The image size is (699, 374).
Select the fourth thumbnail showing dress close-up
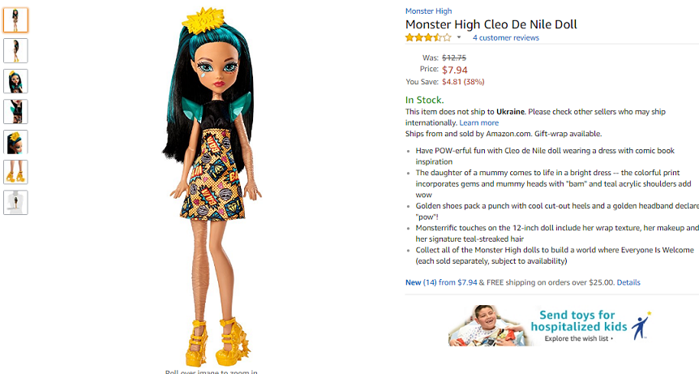(15, 111)
